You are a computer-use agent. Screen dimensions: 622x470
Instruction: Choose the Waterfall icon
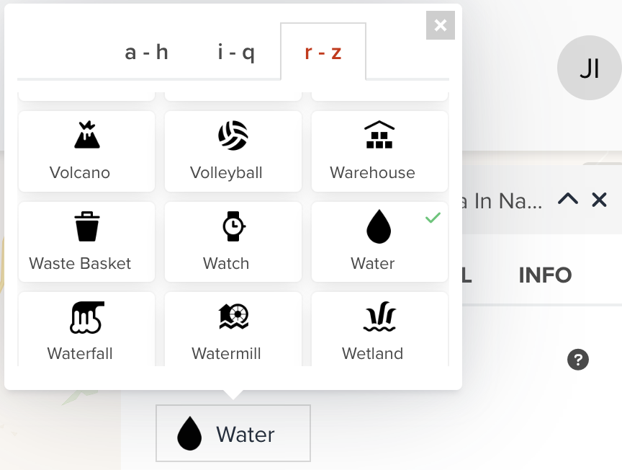(x=86, y=328)
